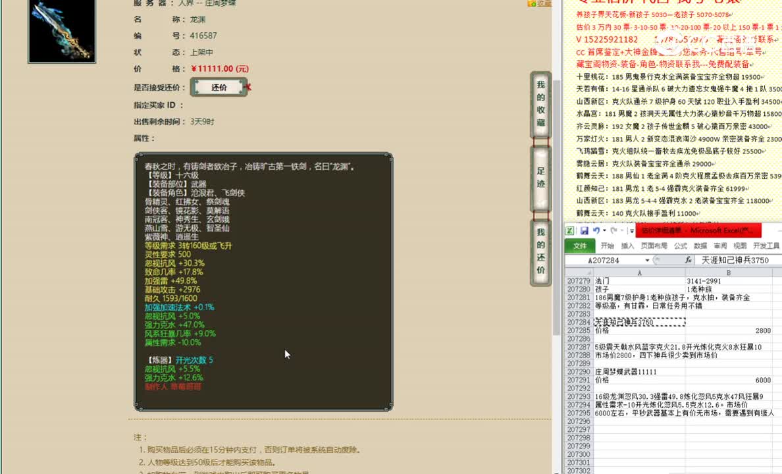Click cell with value 6000
This screenshot has width=782, height=474.
(729, 380)
